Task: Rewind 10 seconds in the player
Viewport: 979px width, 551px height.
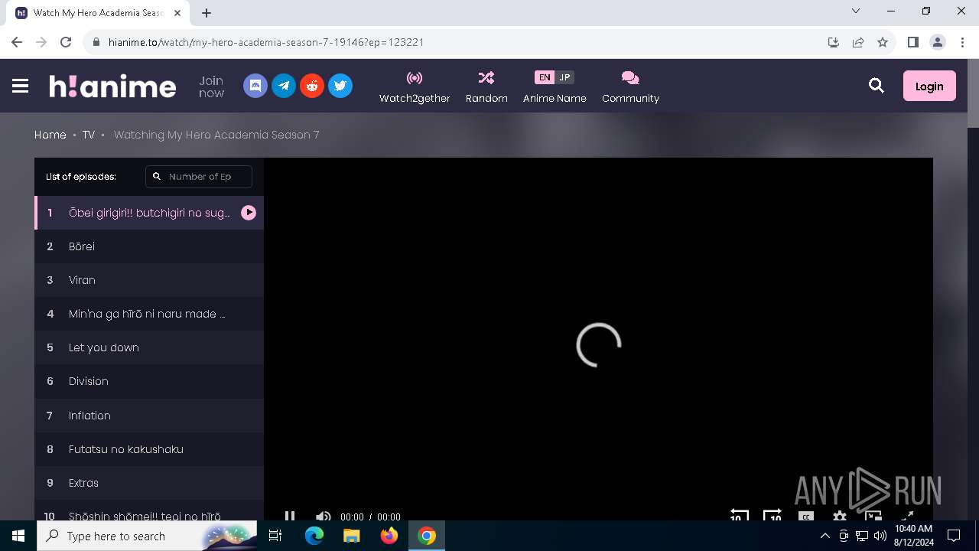Action: tap(739, 515)
